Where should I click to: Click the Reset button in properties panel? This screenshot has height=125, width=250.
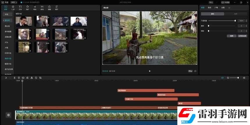[x=232, y=36]
